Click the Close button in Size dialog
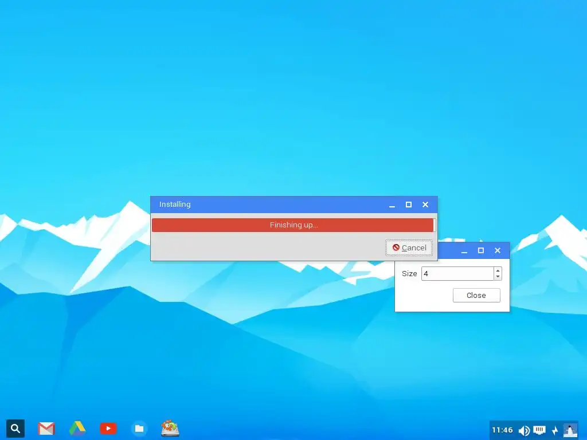This screenshot has height=440, width=587. (x=476, y=295)
